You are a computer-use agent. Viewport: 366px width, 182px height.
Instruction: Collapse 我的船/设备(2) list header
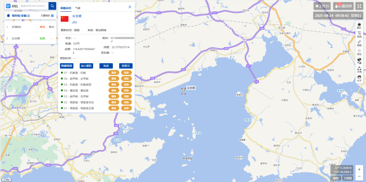[x=21, y=16]
